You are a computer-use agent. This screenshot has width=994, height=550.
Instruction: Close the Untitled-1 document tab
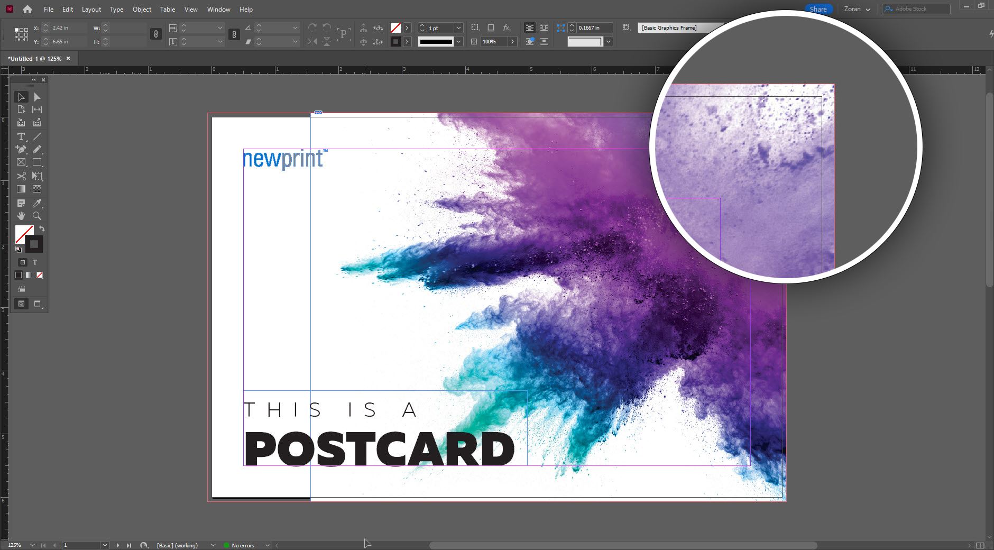click(68, 59)
